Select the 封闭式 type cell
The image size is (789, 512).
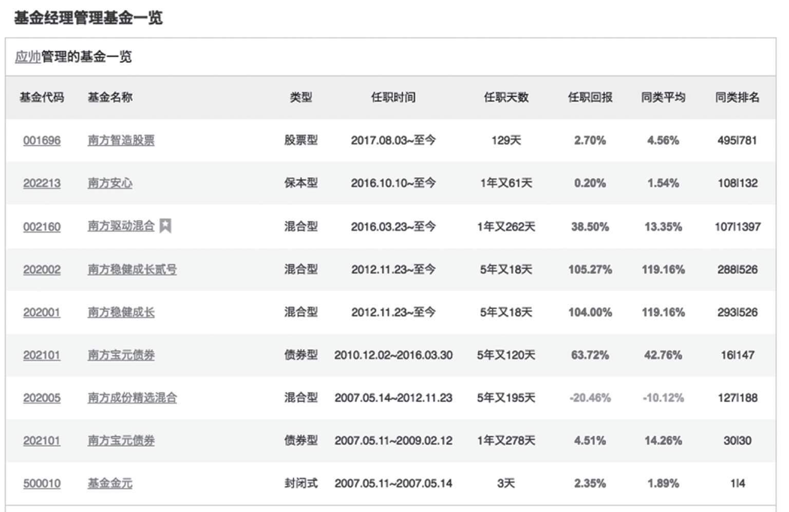pyautogui.click(x=301, y=483)
